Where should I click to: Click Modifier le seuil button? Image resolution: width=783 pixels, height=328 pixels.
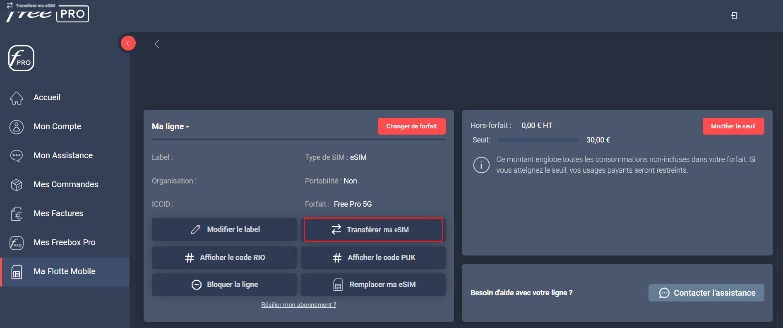tap(733, 126)
